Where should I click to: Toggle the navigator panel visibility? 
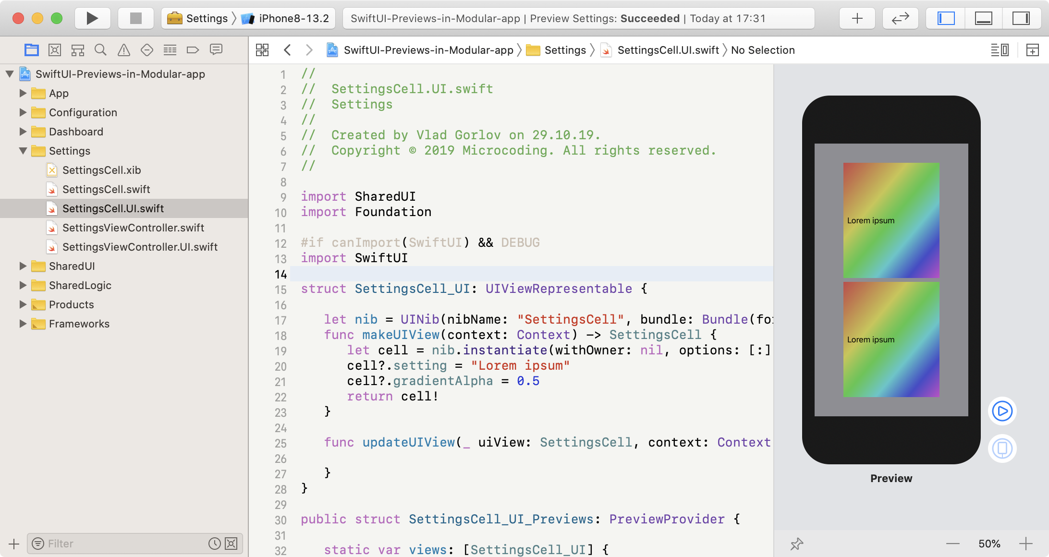point(946,18)
